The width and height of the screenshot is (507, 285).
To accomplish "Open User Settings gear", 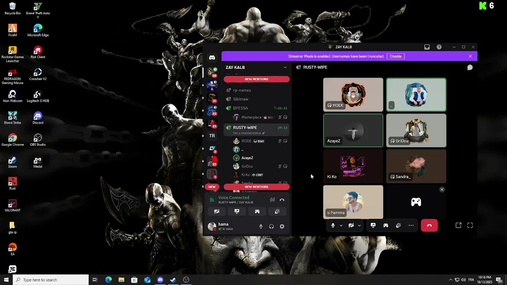I will (282, 226).
